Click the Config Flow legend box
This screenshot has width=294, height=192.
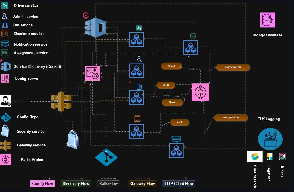(42, 183)
